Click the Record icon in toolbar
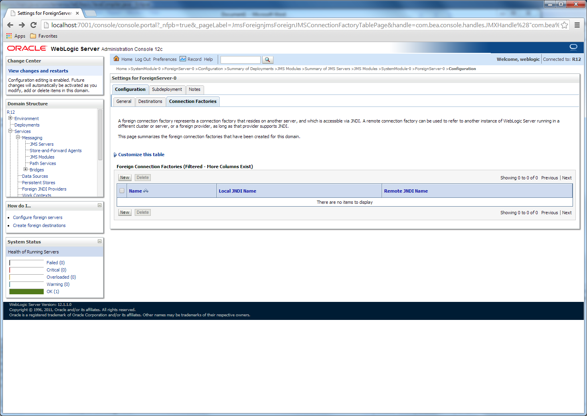The height and width of the screenshot is (416, 587). click(x=183, y=59)
